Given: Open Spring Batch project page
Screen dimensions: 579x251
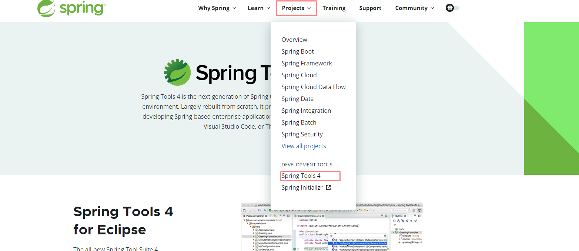Looking at the screenshot, I should (x=299, y=122).
